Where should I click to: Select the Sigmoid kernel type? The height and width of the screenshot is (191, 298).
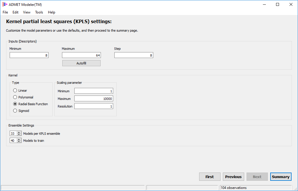pos(21,111)
